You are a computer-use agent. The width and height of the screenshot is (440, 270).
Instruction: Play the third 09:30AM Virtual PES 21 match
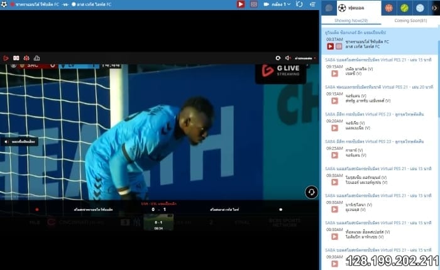point(334,237)
